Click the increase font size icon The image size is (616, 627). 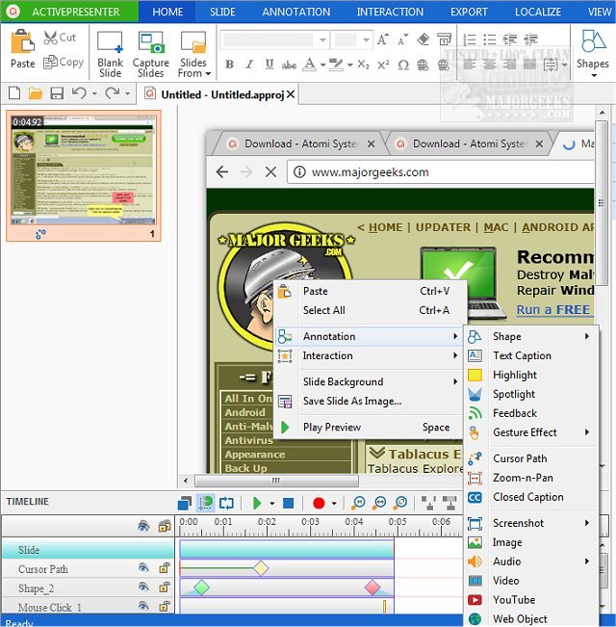pos(383,39)
